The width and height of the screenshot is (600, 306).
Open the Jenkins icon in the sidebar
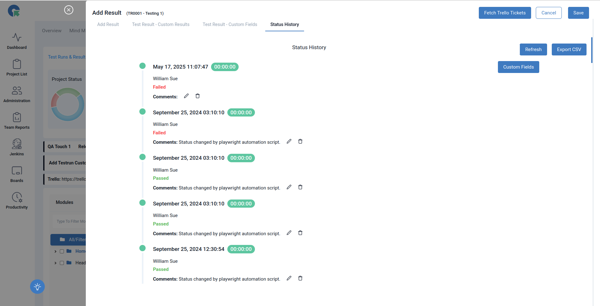click(17, 144)
